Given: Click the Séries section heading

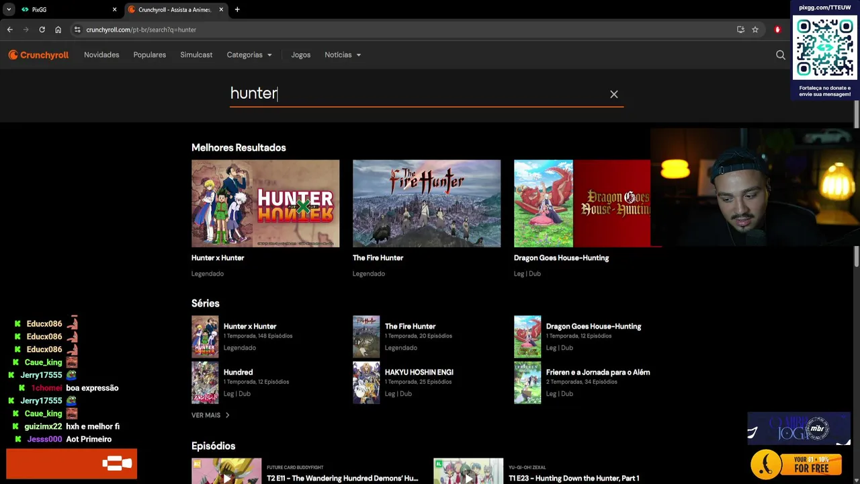Looking at the screenshot, I should click(206, 304).
